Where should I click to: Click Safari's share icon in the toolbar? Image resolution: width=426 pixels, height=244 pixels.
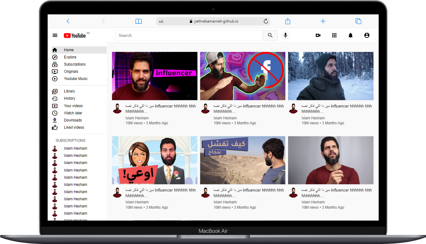[287, 21]
